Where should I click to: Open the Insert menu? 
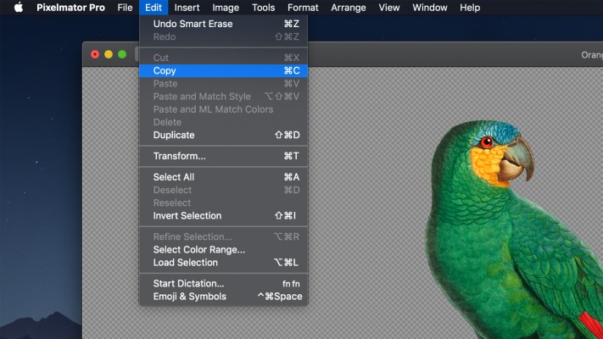[x=187, y=8]
